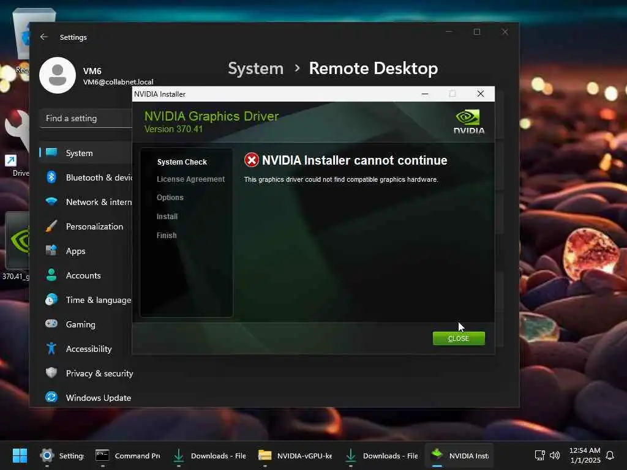
Task: Click the Network Wi-Fi icon in sidebar
Action: [x=51, y=201]
